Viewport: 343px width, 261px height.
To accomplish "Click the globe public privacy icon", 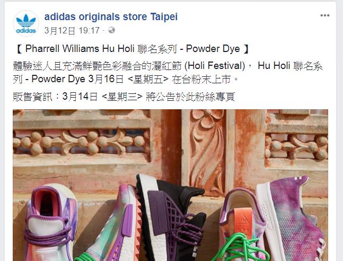I will coord(111,30).
